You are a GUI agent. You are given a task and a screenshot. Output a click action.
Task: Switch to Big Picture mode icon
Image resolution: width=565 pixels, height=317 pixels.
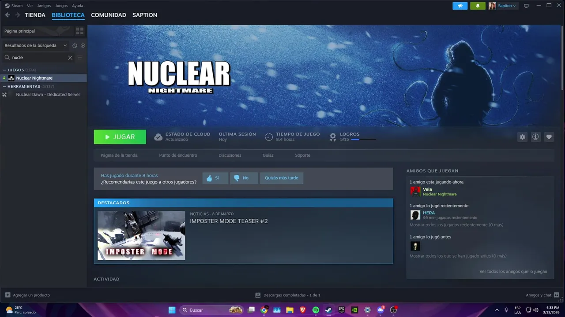tap(526, 6)
